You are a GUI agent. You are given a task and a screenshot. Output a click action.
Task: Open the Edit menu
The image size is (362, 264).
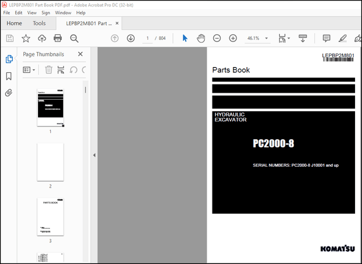coord(19,13)
